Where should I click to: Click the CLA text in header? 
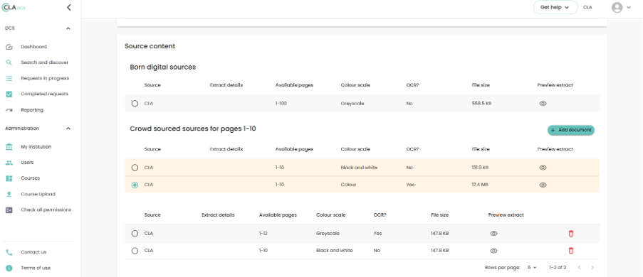coord(587,7)
